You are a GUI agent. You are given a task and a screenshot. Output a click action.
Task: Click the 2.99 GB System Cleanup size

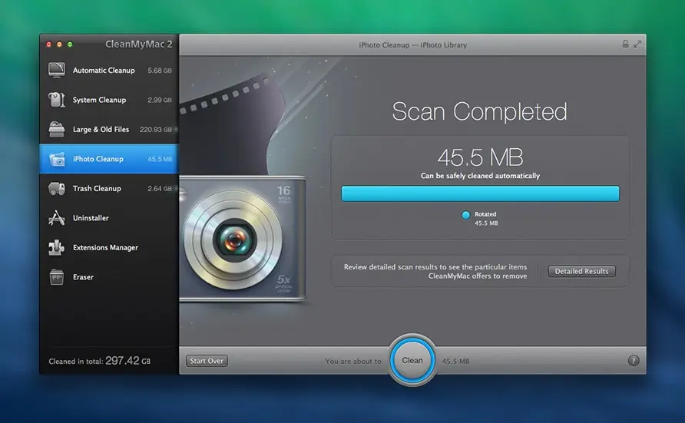click(160, 100)
